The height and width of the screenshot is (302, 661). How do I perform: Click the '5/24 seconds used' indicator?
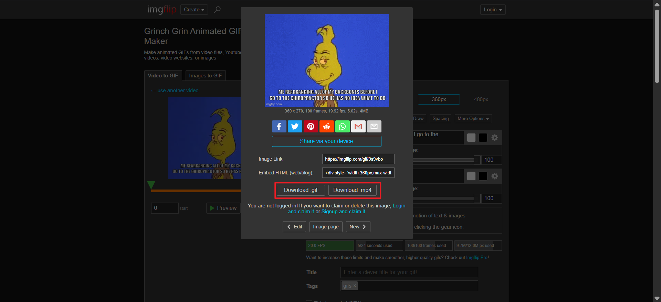[379, 246]
